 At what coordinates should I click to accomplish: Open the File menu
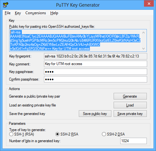(x=8, y=13)
